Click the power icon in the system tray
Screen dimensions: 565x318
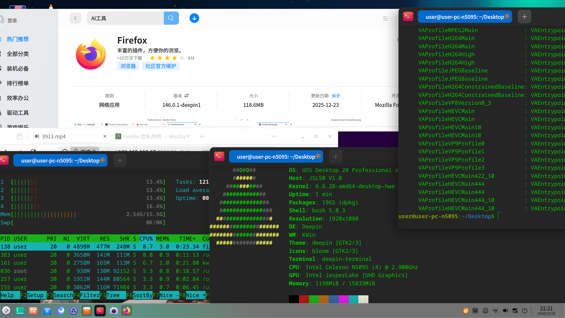click(x=525, y=310)
